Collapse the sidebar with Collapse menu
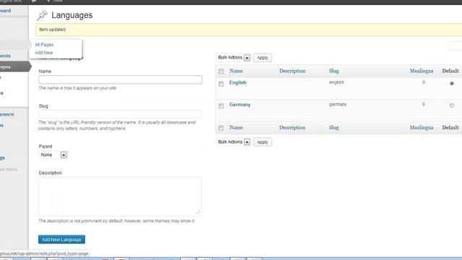 9,169
